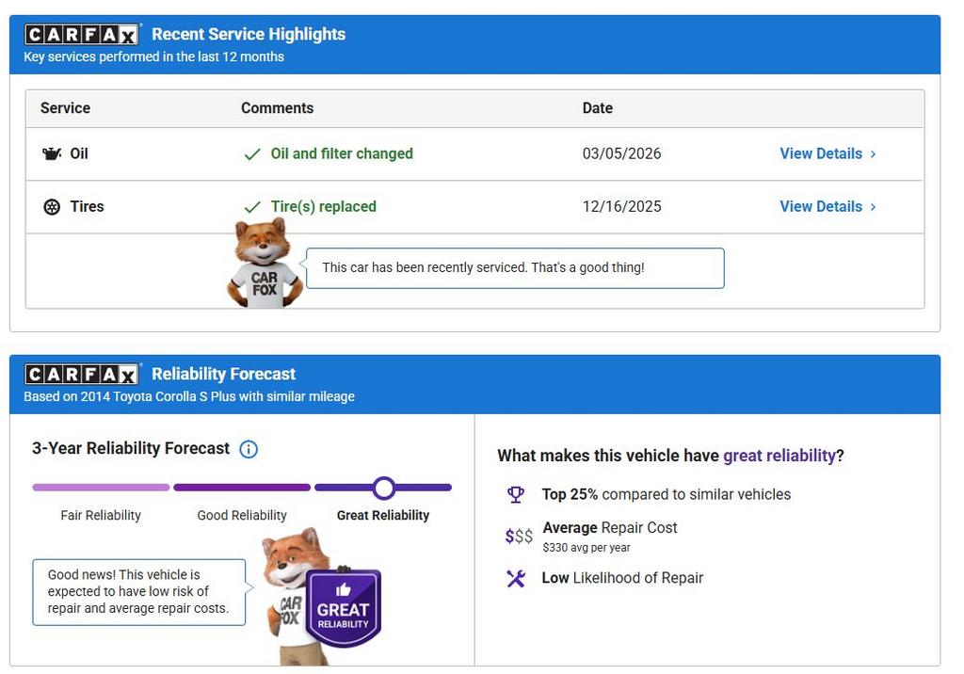
Task: Select the Good Reliability bar segment
Action: click(242, 488)
